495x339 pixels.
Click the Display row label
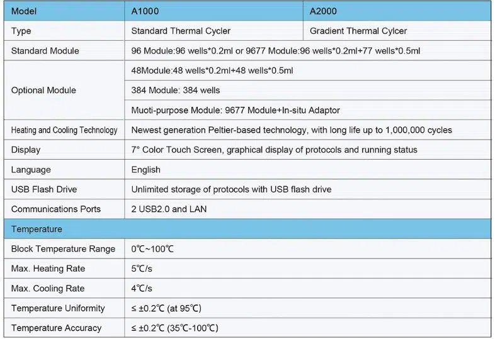(26, 150)
